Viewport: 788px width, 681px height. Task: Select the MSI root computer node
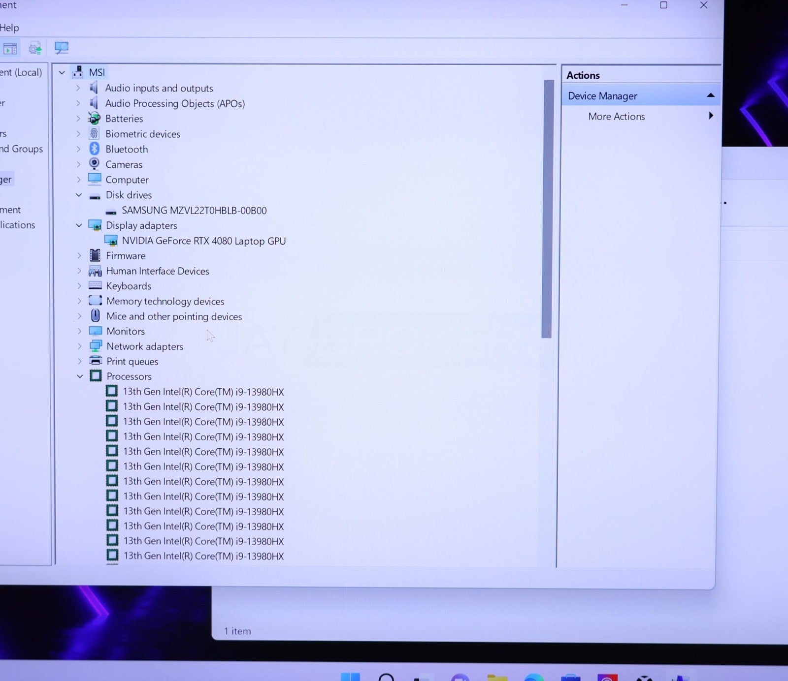point(97,72)
